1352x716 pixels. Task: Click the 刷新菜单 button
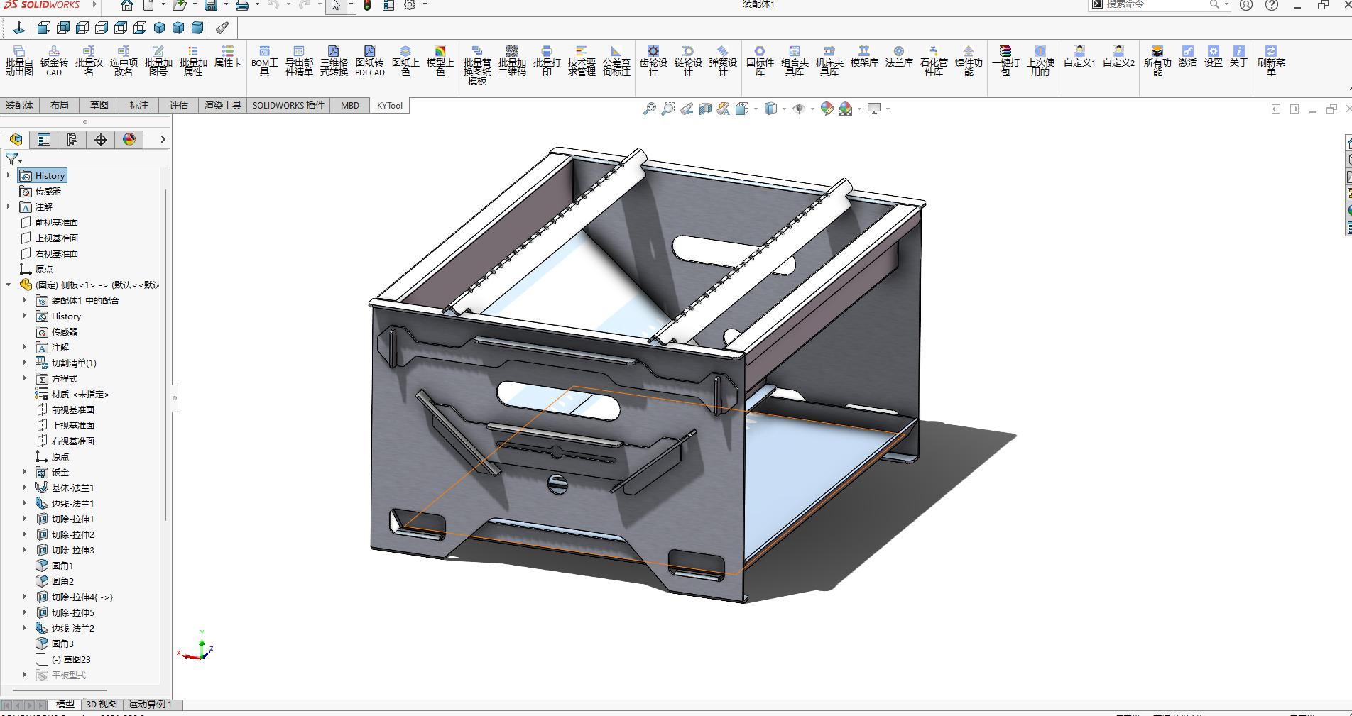coord(1271,61)
